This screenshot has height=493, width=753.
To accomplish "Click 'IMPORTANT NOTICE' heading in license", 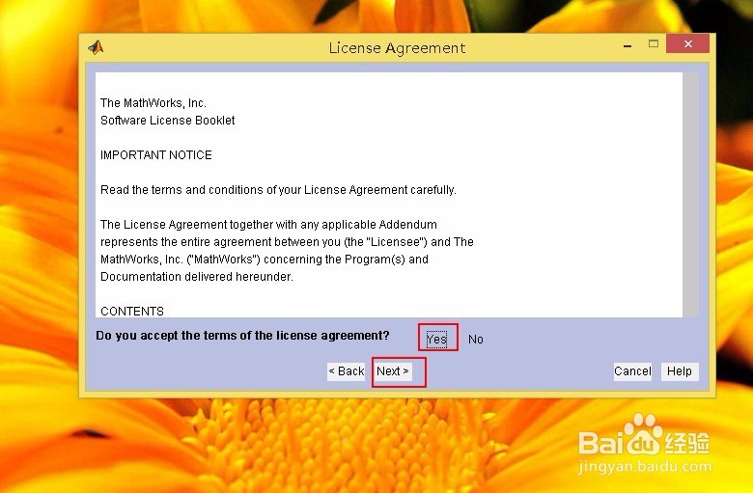I will 156,155.
